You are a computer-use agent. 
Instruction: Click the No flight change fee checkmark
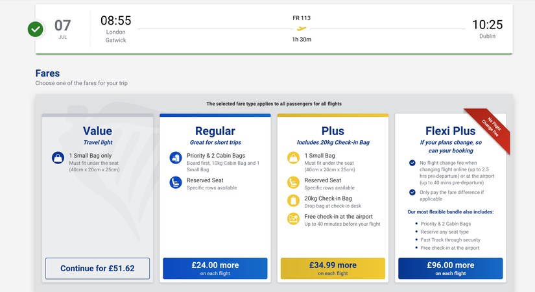[412, 163]
